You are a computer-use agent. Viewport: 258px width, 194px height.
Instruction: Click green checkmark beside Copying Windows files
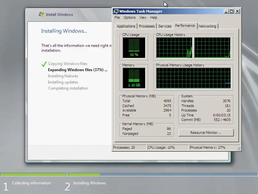(44, 64)
